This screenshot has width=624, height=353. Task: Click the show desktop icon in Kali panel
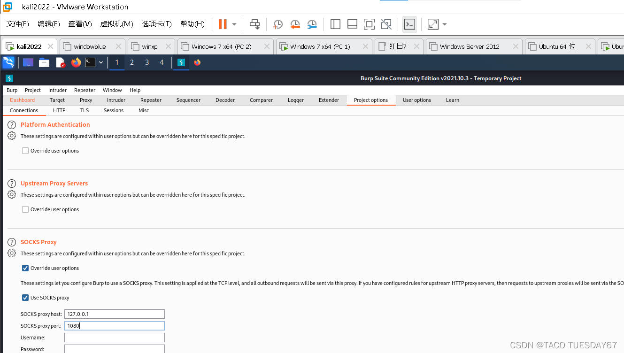28,62
